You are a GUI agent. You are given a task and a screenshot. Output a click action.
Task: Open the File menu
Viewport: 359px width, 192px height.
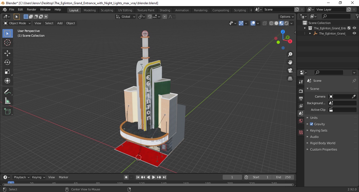click(12, 9)
